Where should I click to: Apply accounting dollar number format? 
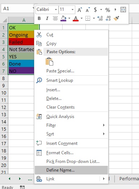[x=95, y=10]
